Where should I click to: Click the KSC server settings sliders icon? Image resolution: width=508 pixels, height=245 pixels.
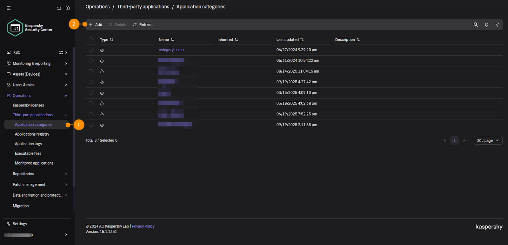pos(61,52)
